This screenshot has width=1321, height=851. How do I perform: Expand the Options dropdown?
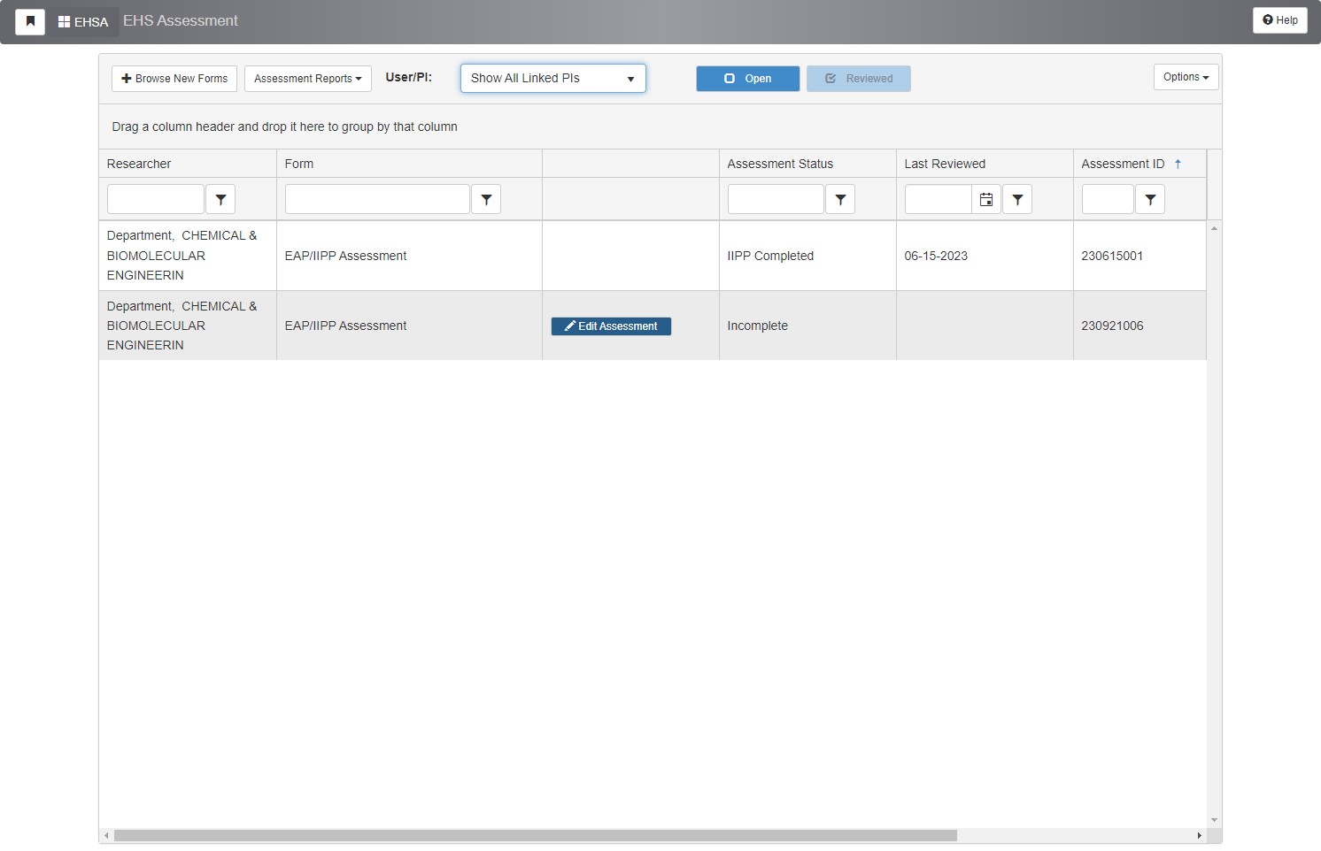tap(1186, 77)
